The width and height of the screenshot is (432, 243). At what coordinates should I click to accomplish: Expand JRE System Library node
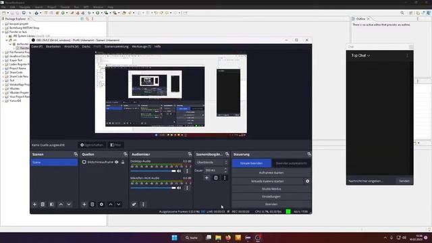click(x=7, y=36)
